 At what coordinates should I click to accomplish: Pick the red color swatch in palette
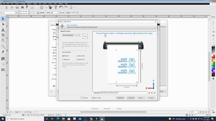tap(212, 57)
